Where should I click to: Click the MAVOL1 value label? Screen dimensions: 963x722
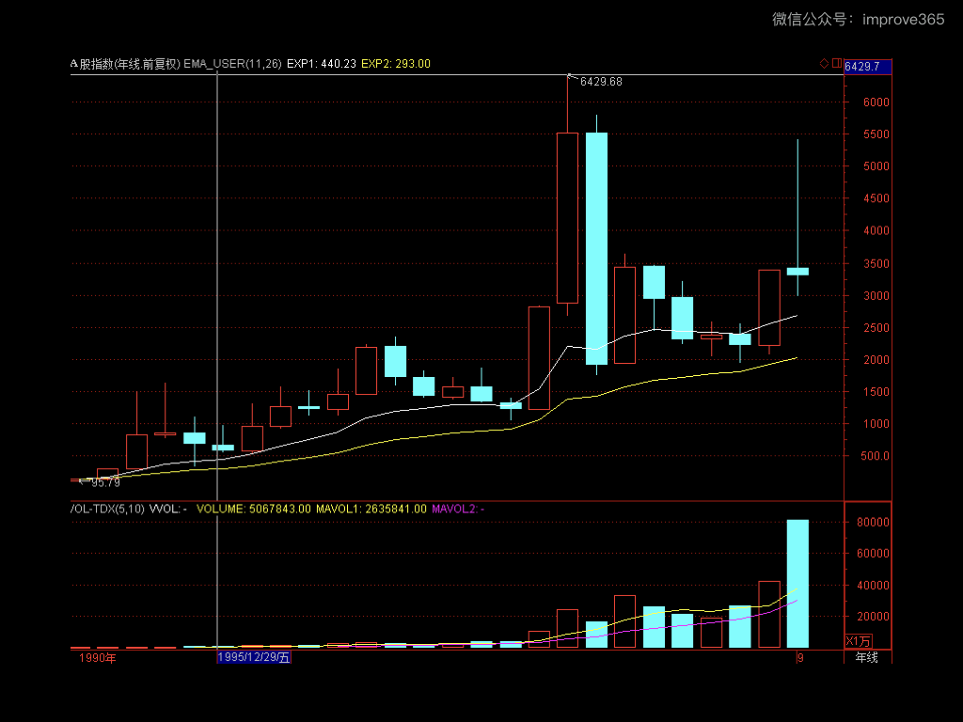[x=371, y=509]
